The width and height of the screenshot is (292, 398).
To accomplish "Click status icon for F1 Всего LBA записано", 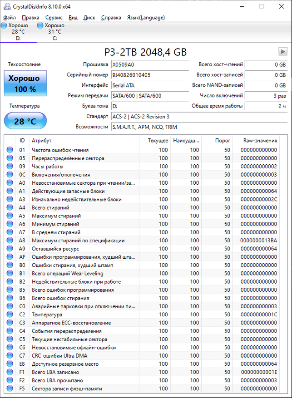I will pyautogui.click(x=10, y=372).
